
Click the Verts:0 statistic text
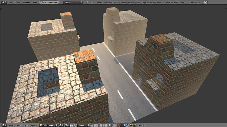click(123, 2)
